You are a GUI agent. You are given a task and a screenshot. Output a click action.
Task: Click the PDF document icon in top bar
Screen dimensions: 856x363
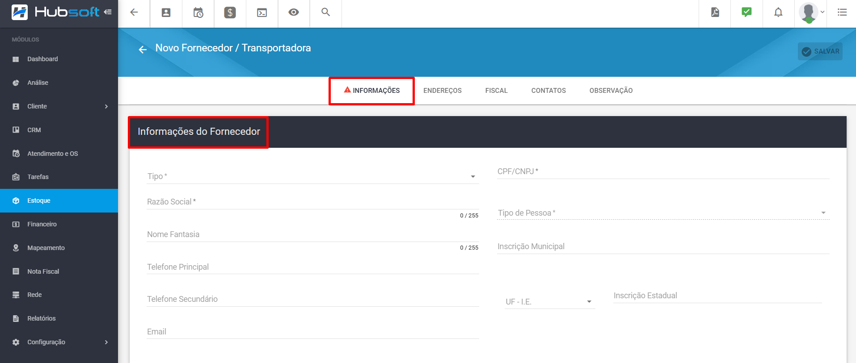715,13
